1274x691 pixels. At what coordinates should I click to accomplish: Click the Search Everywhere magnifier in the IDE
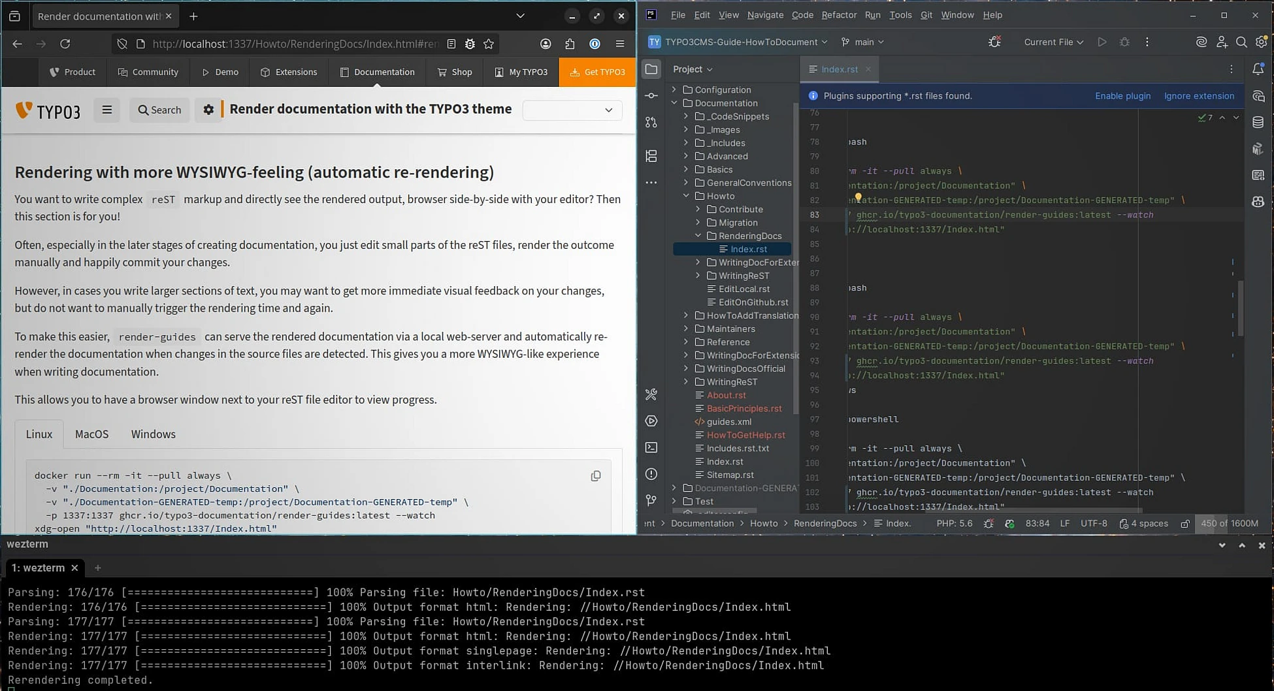(x=1241, y=42)
